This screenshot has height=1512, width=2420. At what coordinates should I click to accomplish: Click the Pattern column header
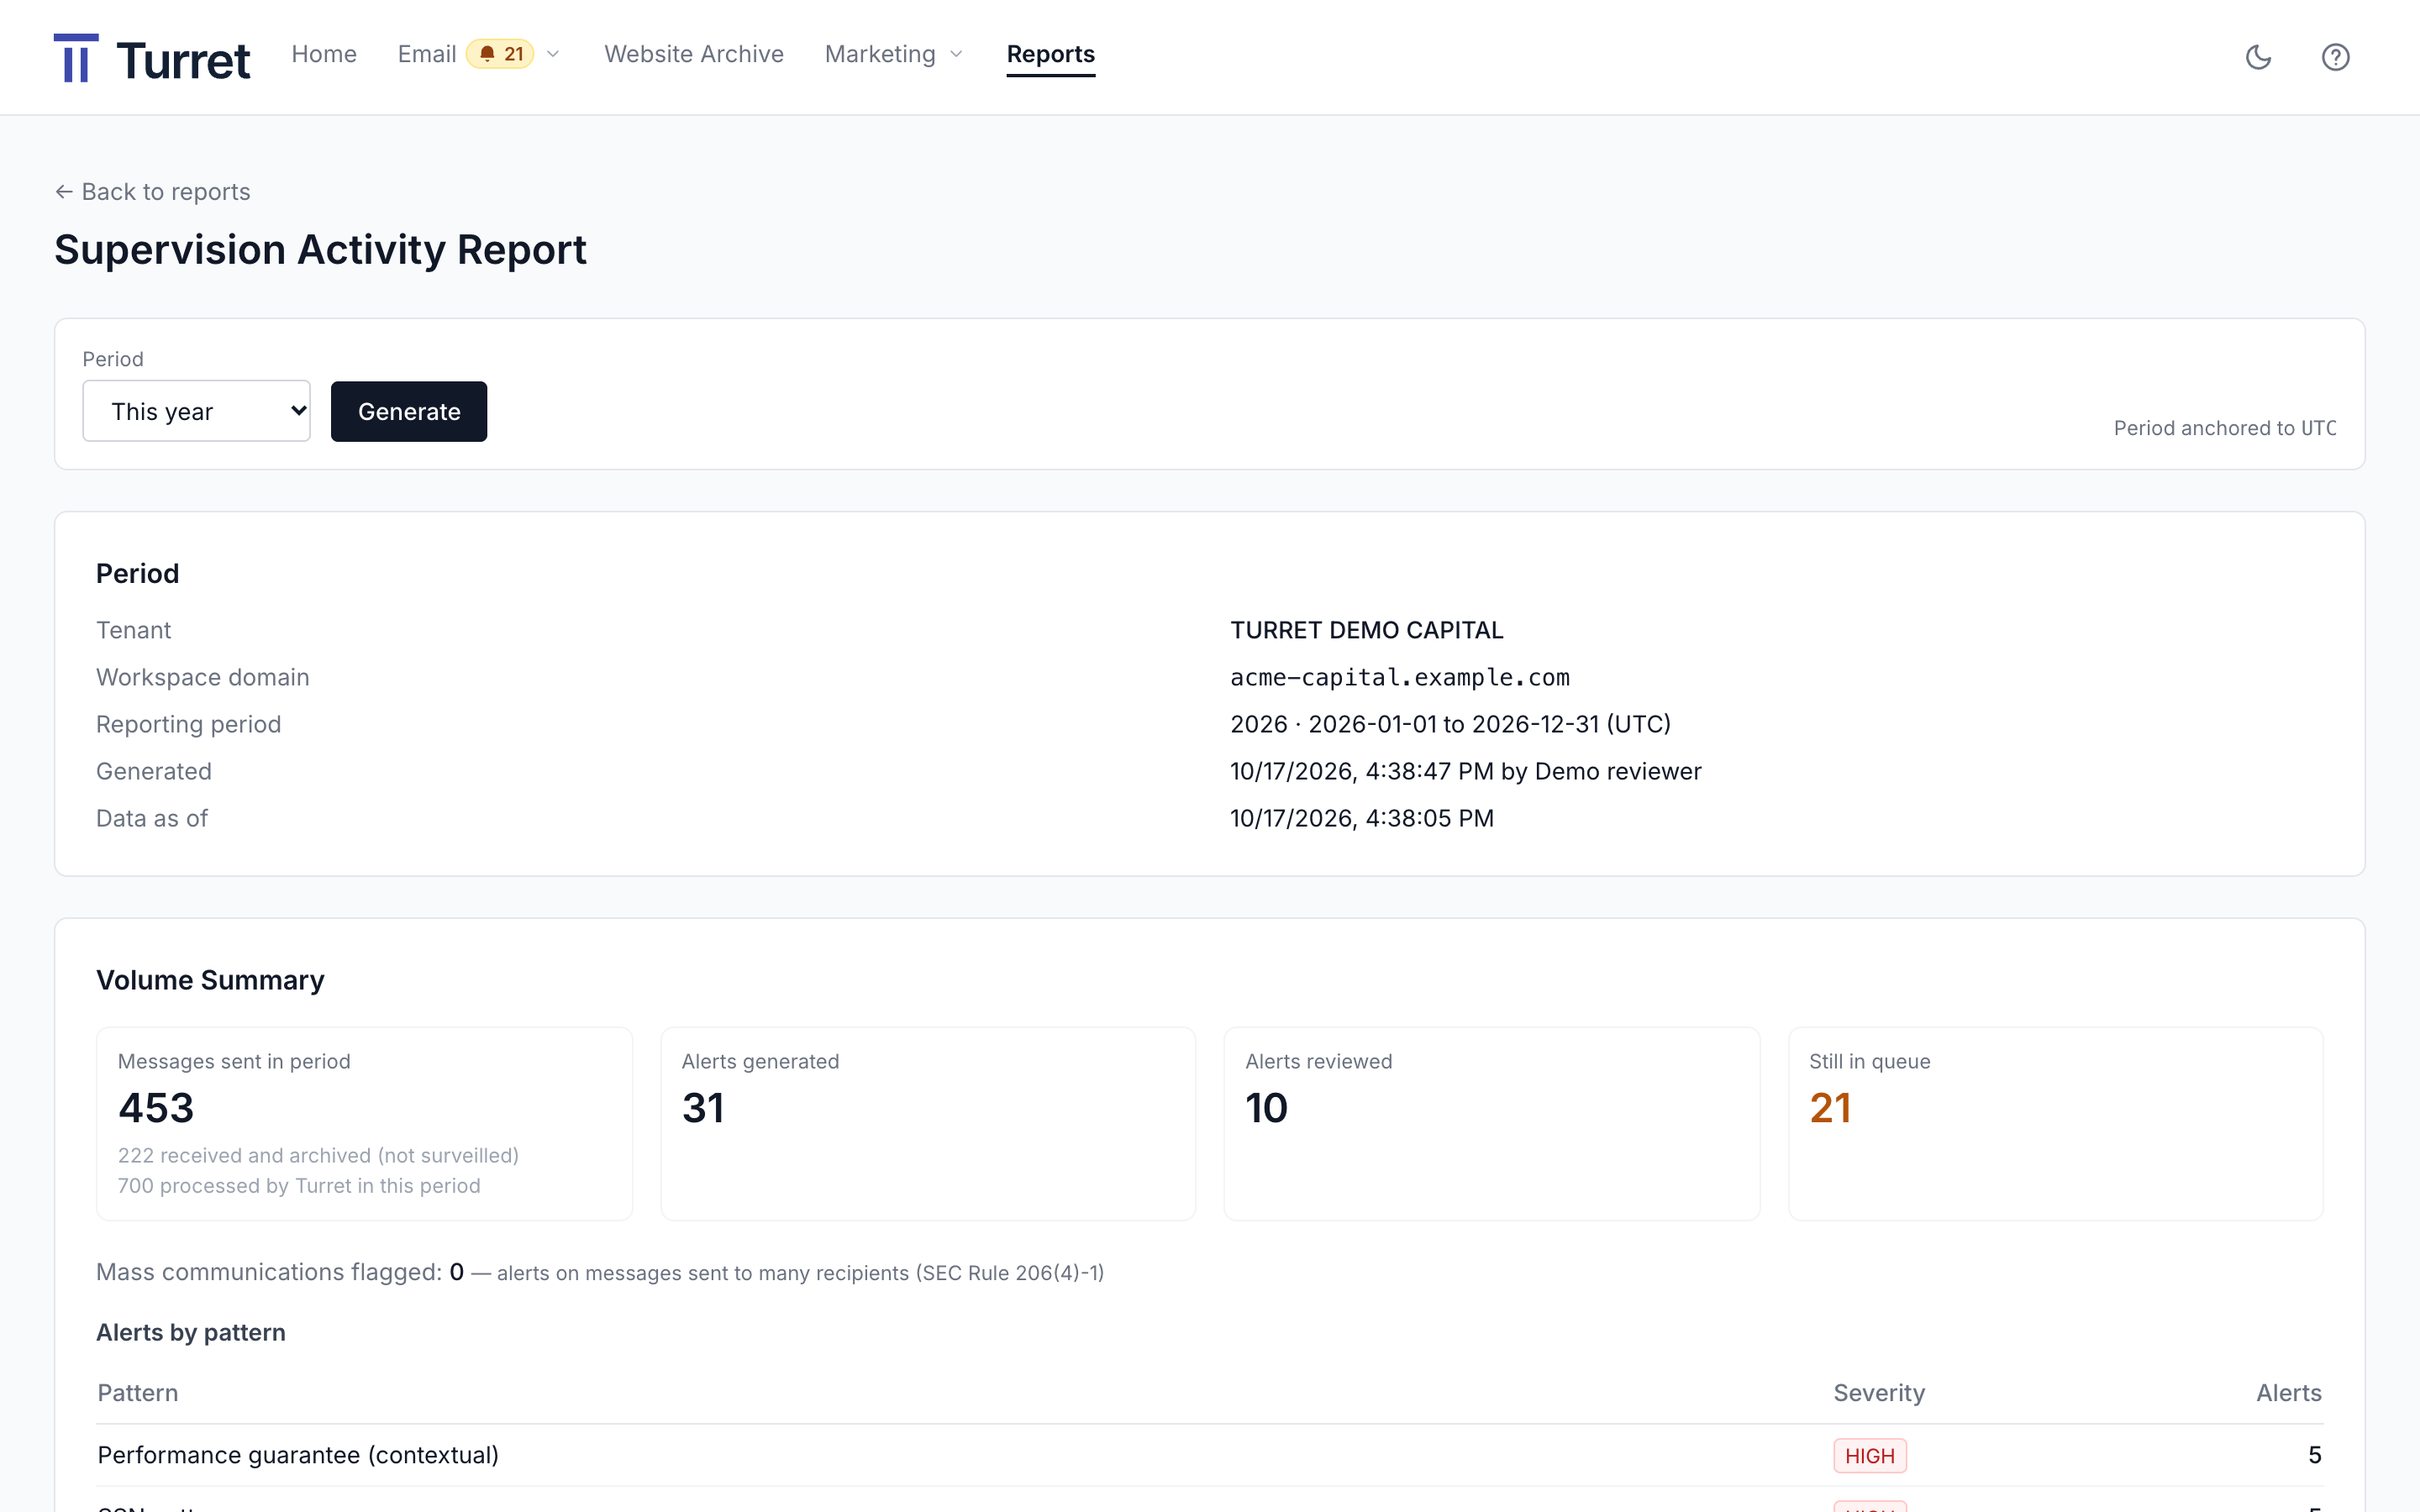pos(138,1393)
